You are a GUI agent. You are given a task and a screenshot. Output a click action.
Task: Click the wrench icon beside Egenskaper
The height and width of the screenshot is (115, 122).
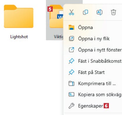(71, 106)
